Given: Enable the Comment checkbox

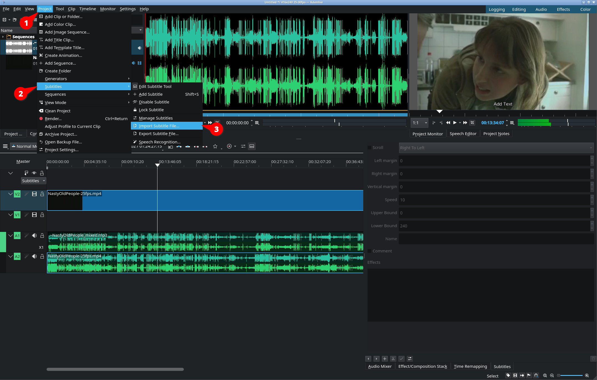Looking at the screenshot, I should [x=369, y=251].
